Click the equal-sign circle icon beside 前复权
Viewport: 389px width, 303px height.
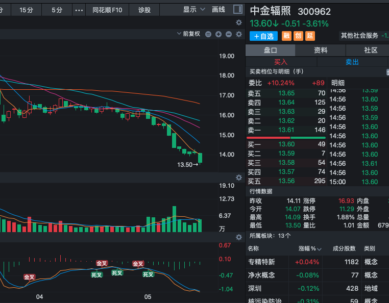pos(208,34)
